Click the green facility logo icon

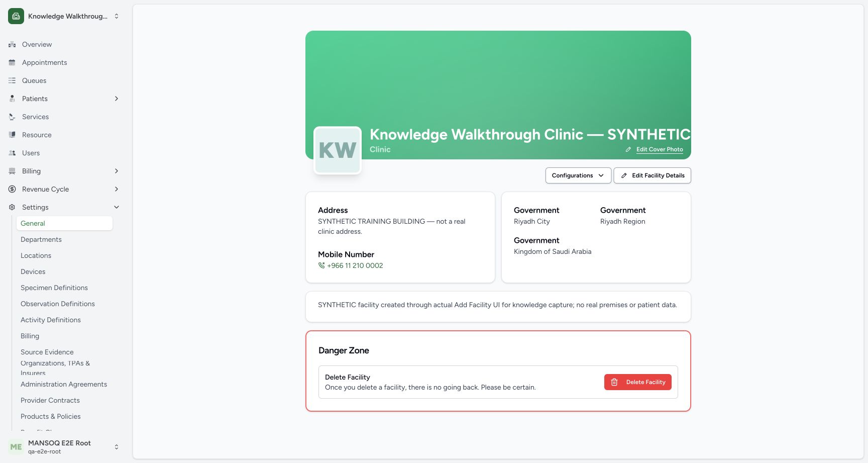[x=16, y=16]
